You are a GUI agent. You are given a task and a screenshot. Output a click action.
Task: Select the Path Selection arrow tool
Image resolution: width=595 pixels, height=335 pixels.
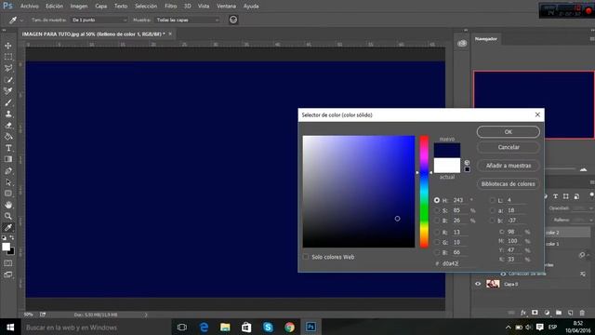[8, 182]
